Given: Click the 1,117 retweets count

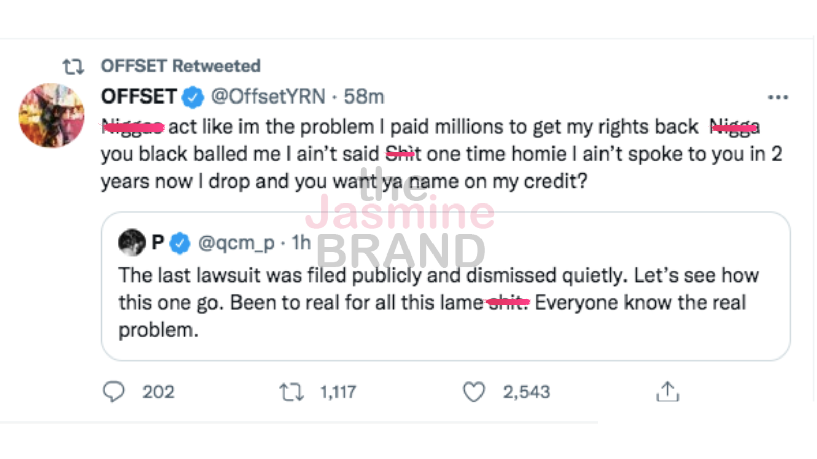Looking at the screenshot, I should [339, 392].
